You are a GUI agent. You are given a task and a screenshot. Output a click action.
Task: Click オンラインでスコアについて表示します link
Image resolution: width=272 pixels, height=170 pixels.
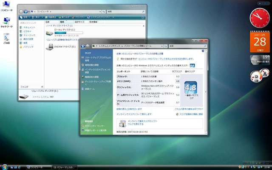(134, 114)
